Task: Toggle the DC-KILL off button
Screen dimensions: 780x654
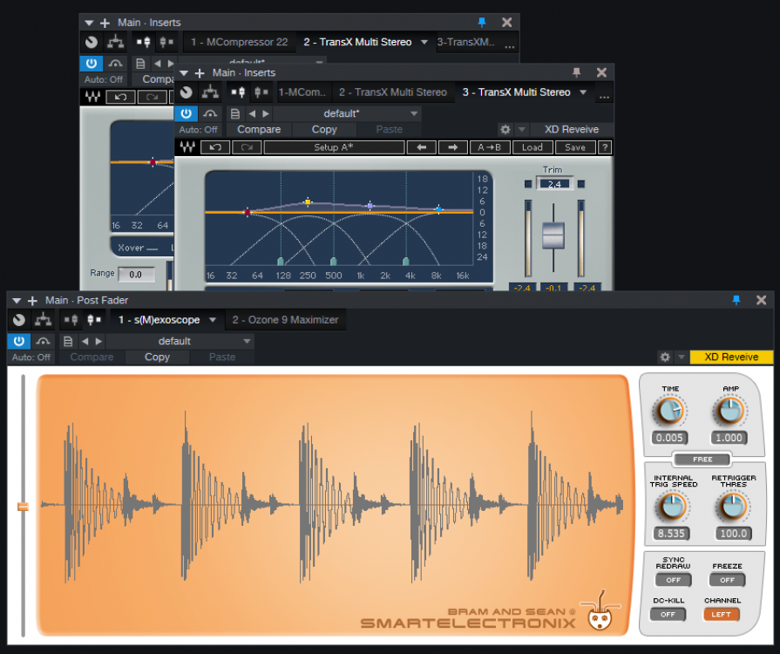Action: 668,614
